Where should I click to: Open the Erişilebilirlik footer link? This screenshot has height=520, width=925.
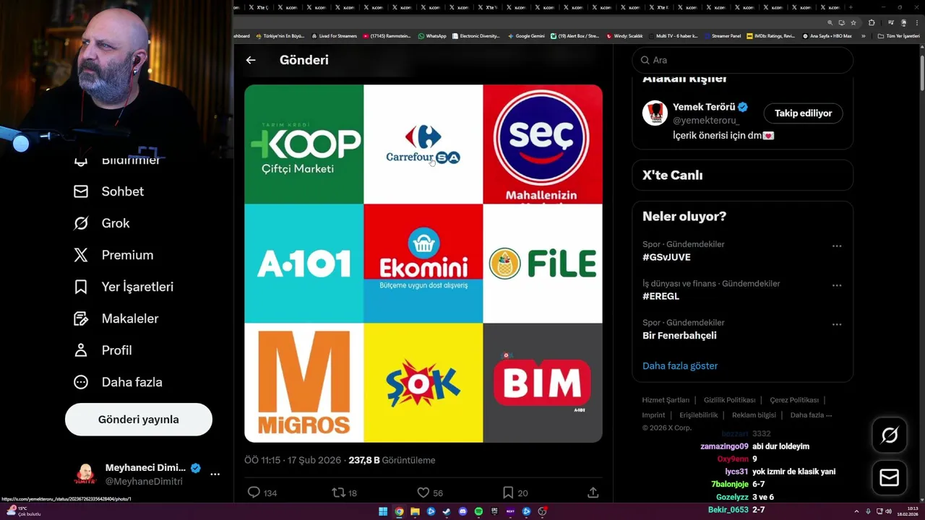pyautogui.click(x=698, y=415)
